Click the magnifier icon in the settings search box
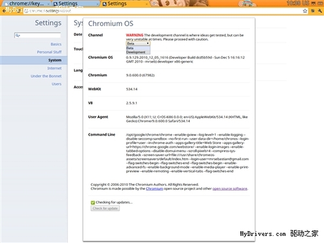The height and width of the screenshot is (243, 324). pos(17,36)
